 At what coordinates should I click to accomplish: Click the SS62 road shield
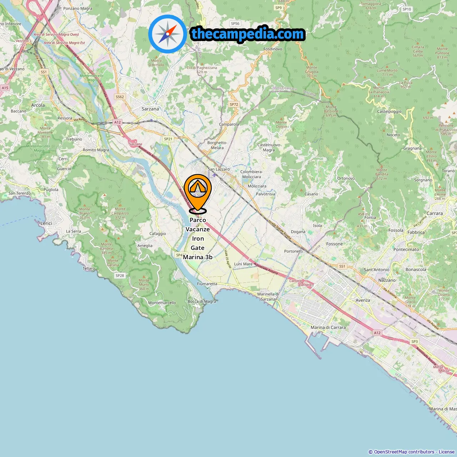[120, 97]
